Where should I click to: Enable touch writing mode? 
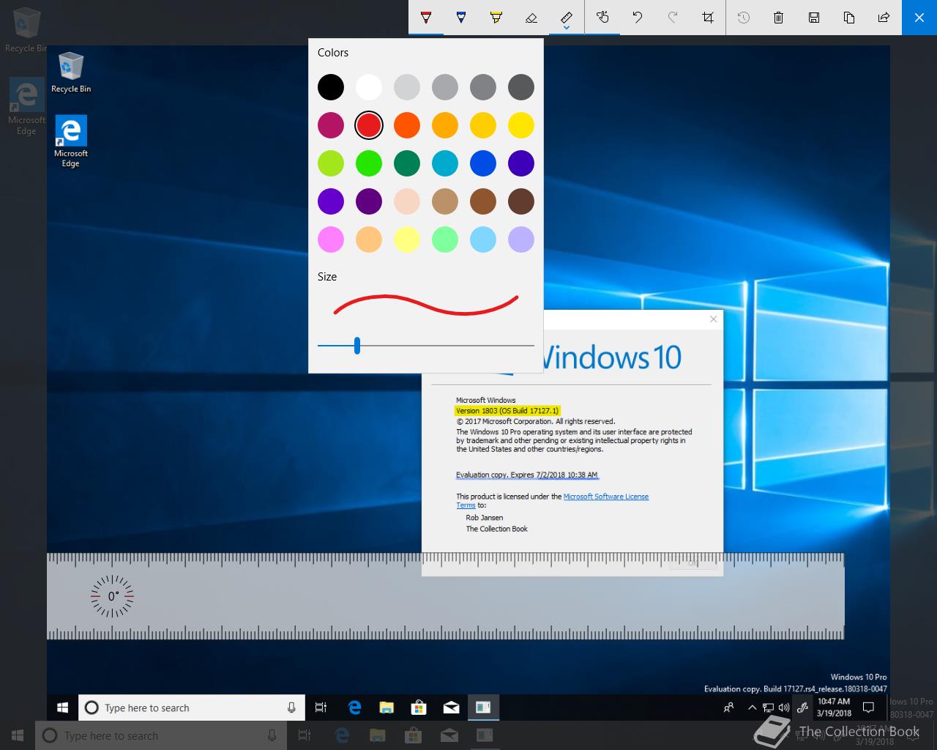(x=602, y=17)
